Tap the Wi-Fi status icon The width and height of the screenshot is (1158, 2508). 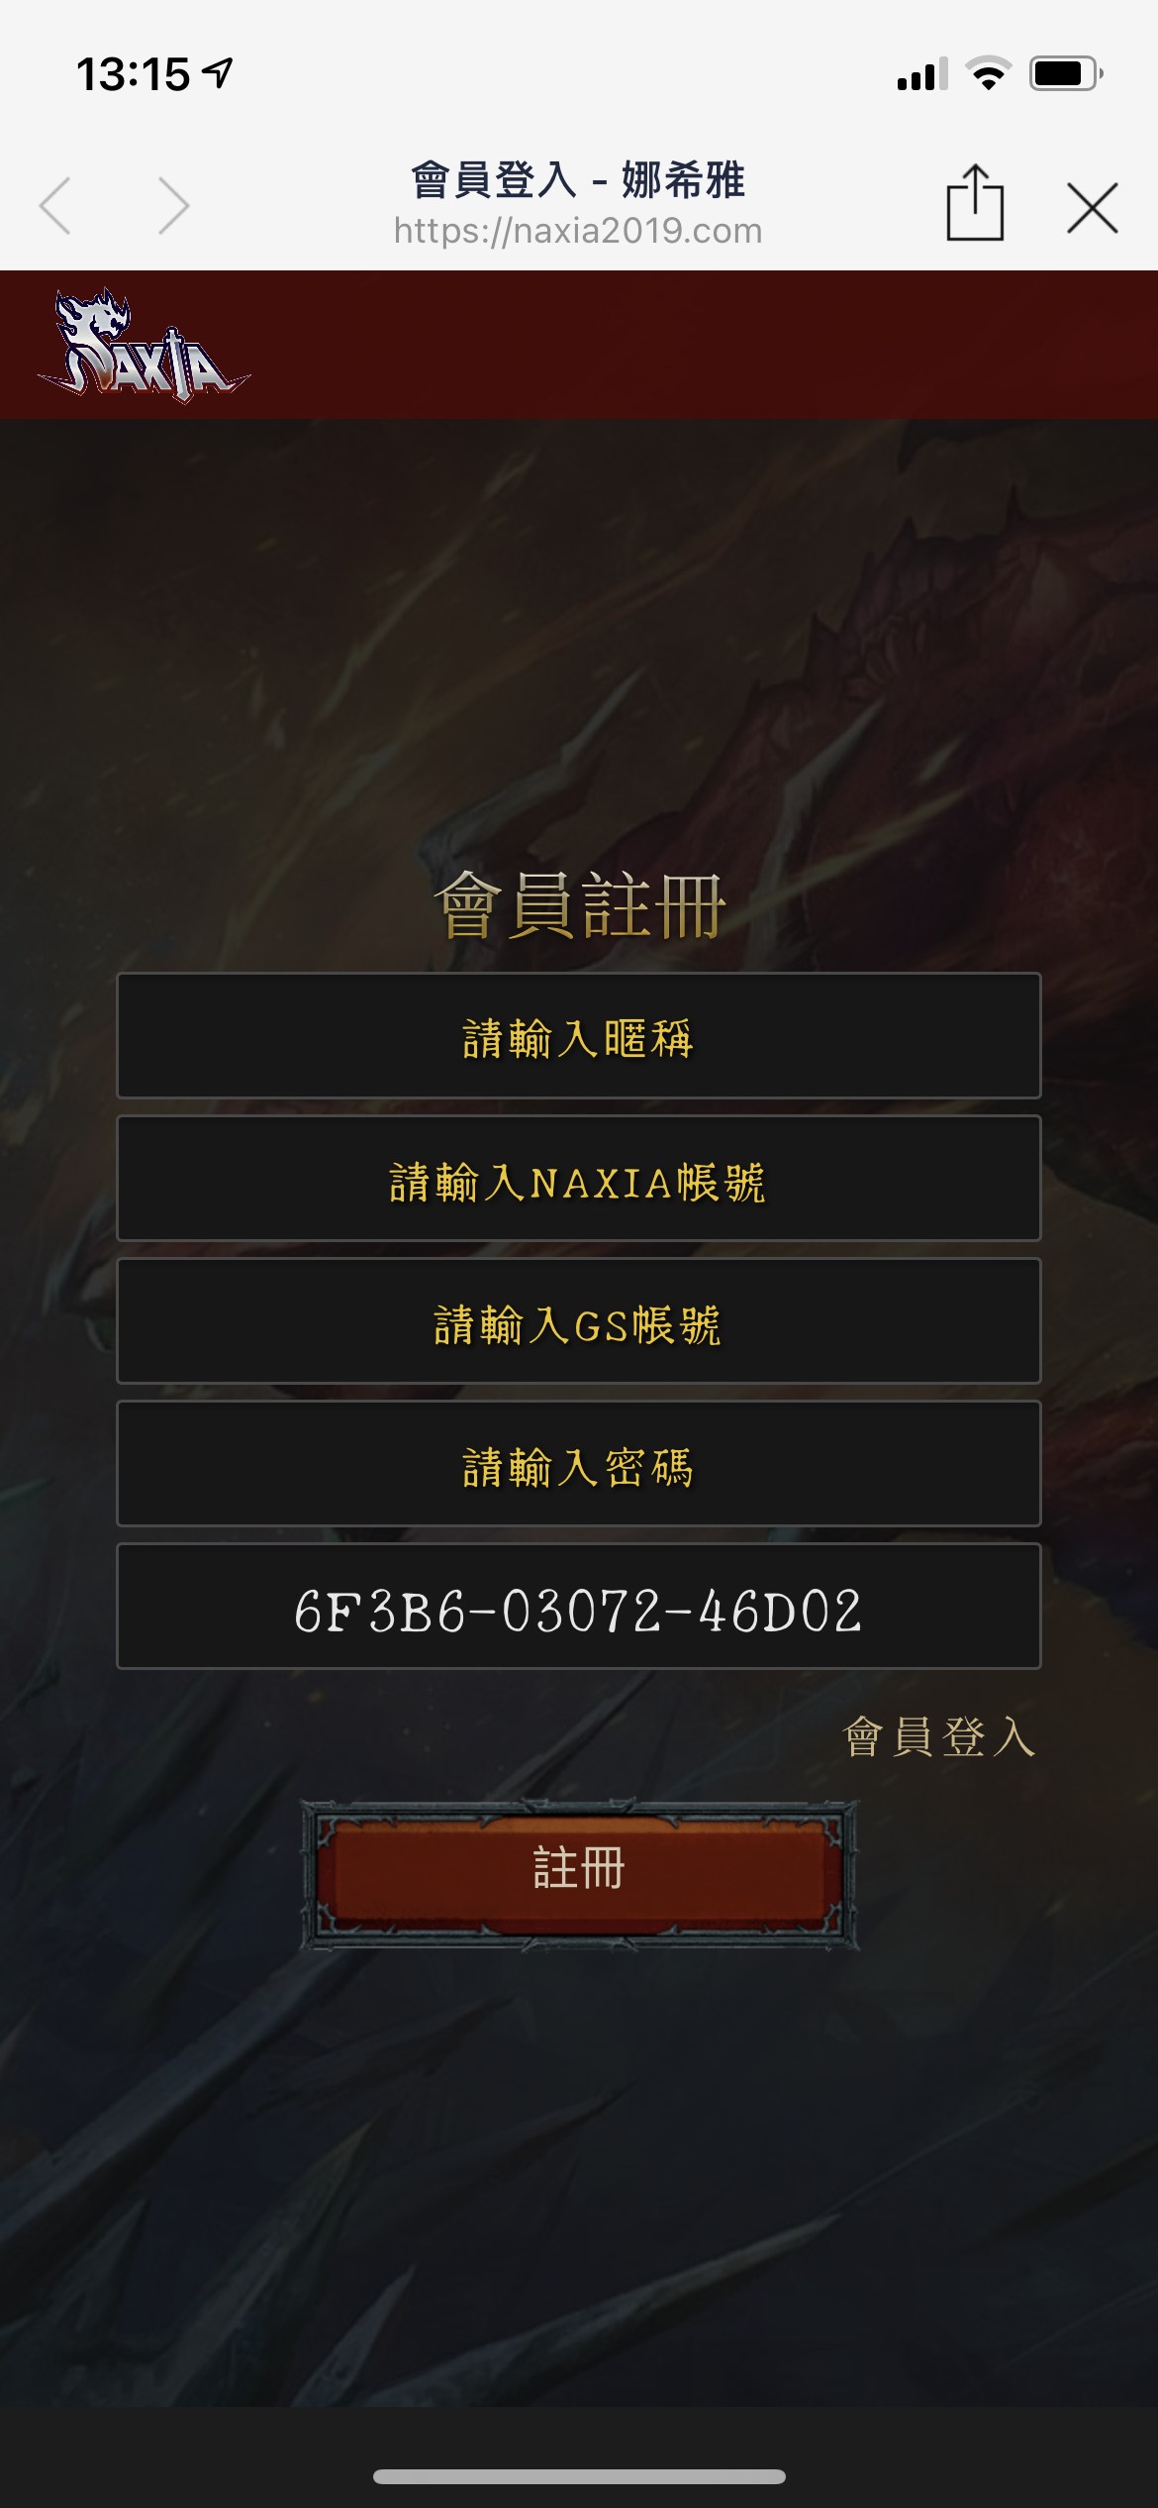pos(987,73)
